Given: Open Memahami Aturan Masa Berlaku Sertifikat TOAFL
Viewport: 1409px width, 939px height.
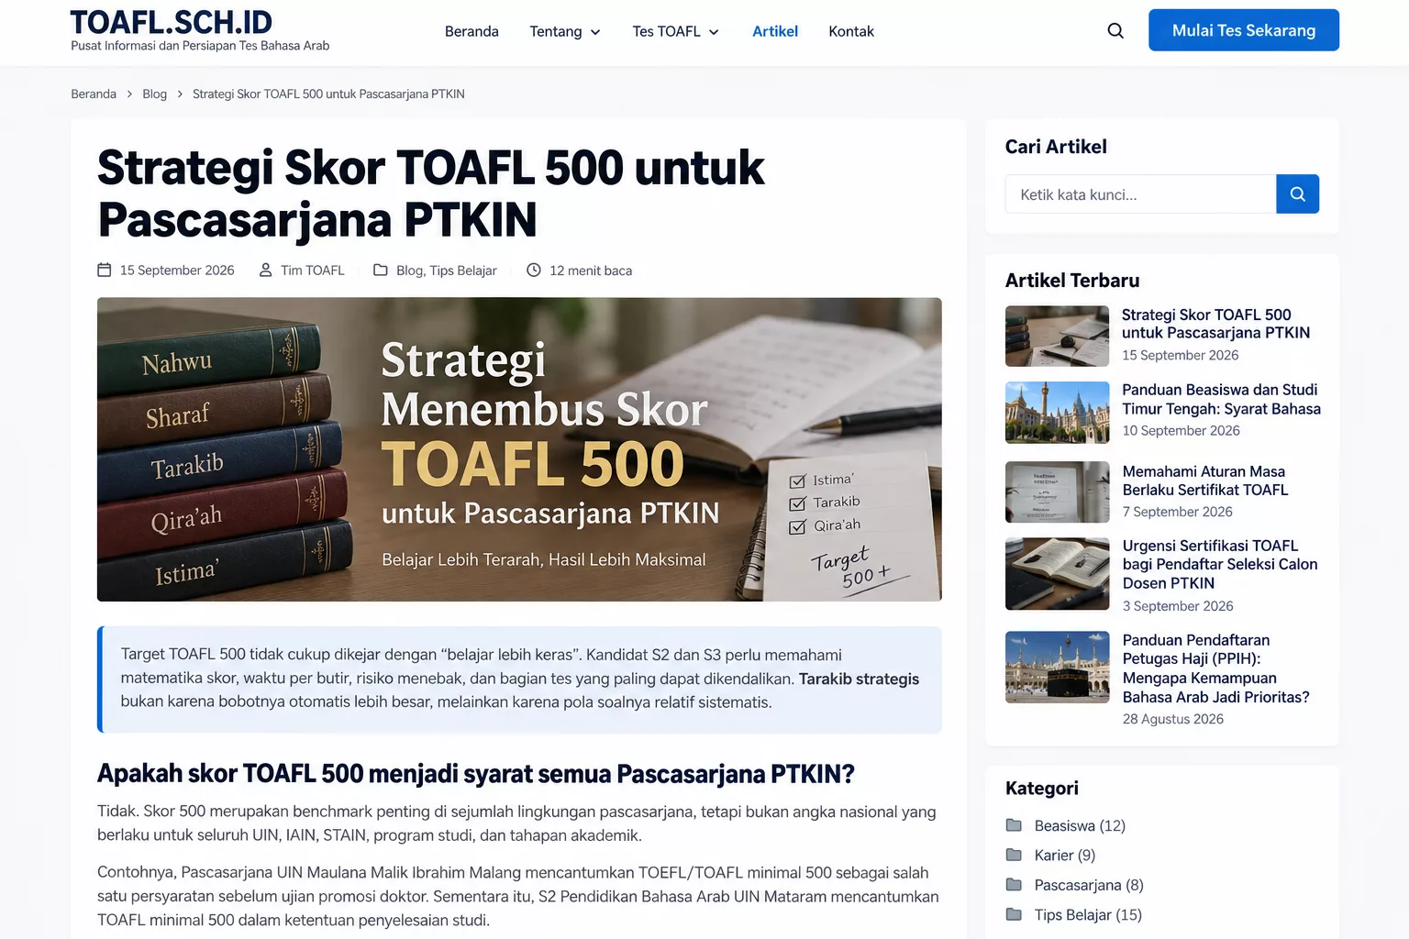Looking at the screenshot, I should (x=1205, y=481).
